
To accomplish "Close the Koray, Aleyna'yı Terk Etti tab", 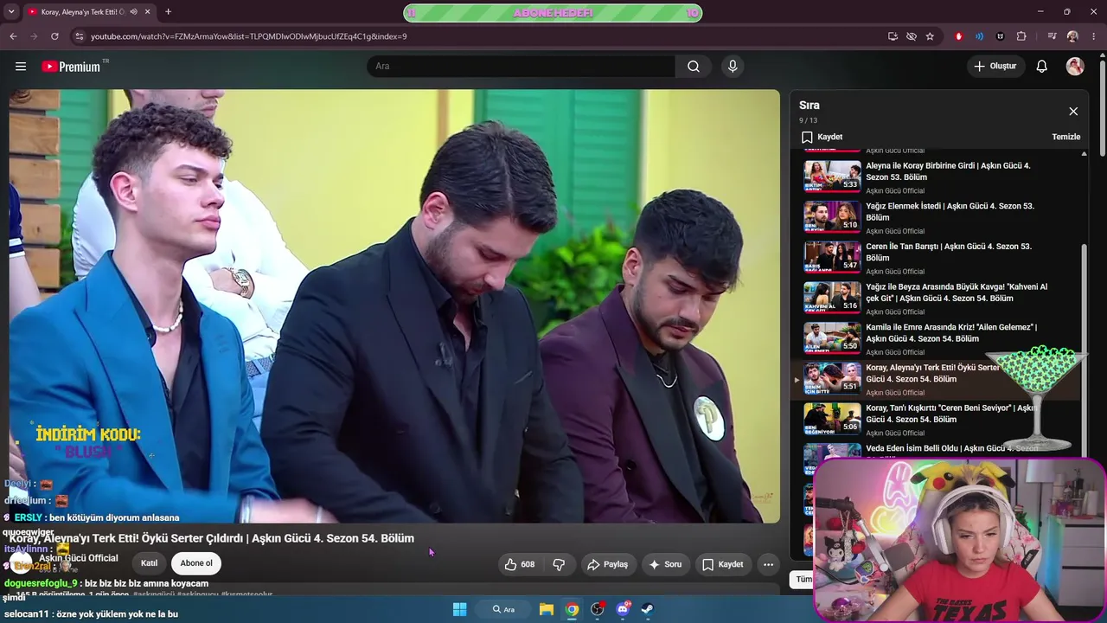I will pos(148,12).
